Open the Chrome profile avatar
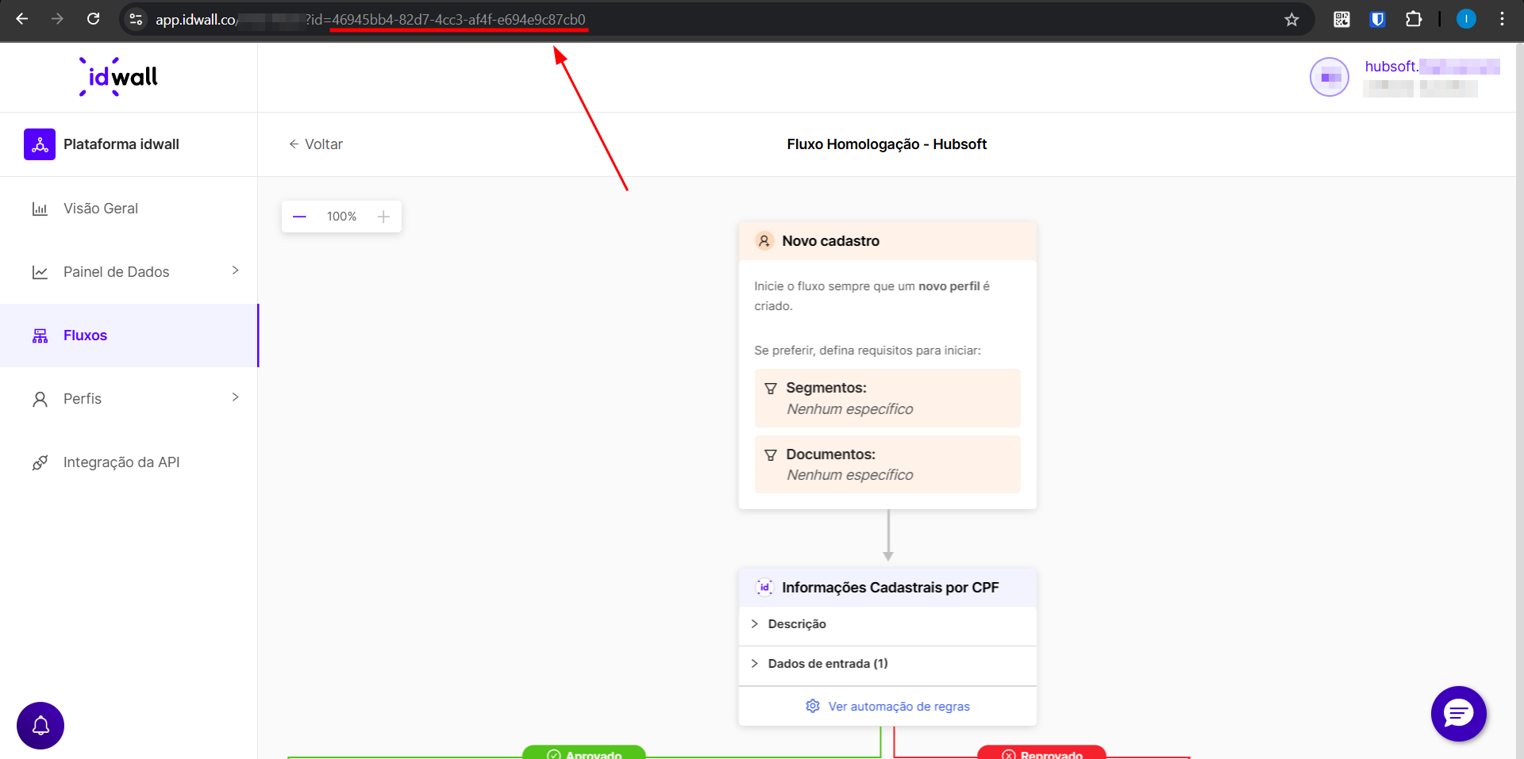Image resolution: width=1524 pixels, height=759 pixels. pos(1466,19)
